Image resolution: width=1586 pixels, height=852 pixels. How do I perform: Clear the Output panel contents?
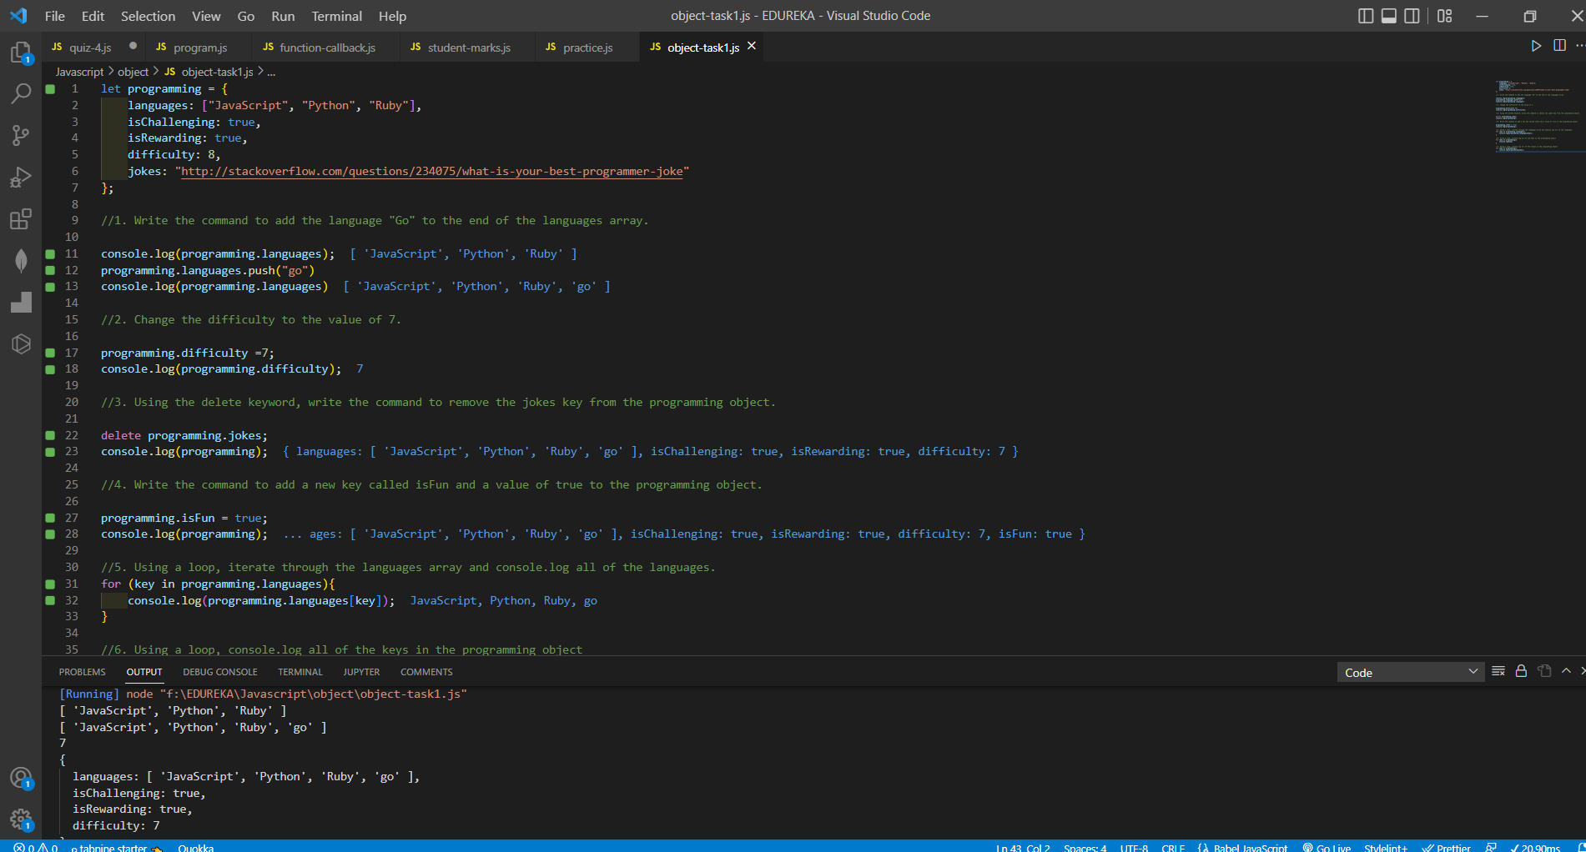[1498, 671]
